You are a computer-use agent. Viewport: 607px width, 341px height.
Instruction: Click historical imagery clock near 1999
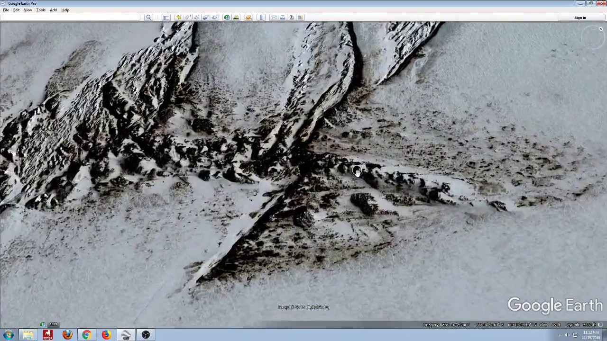pyautogui.click(x=43, y=324)
